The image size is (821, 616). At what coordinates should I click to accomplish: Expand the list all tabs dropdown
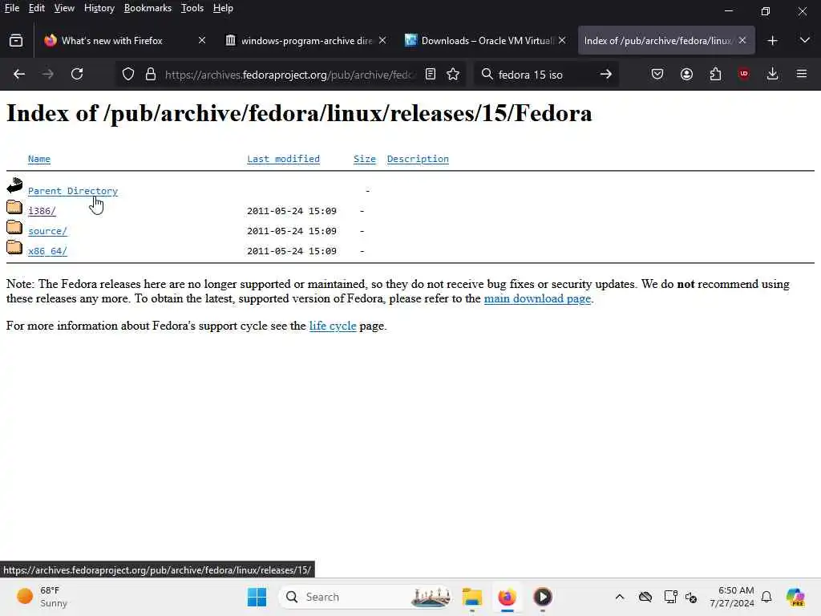[805, 40]
